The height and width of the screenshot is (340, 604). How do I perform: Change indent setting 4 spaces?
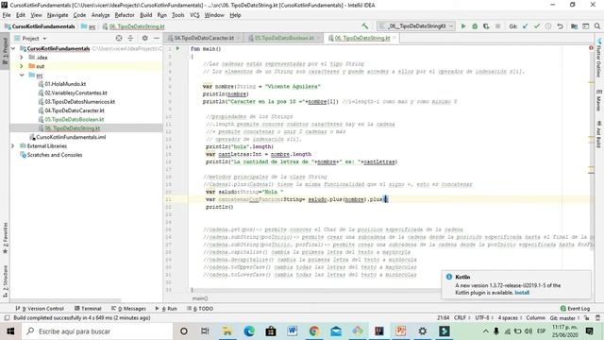(x=510, y=318)
